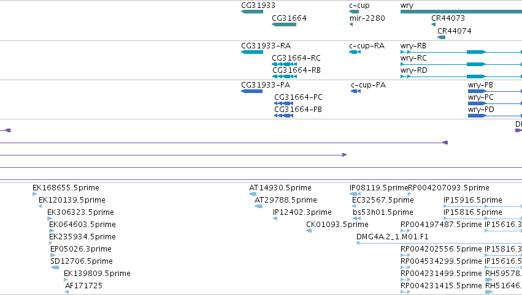Select the wry-RD transcript label
This screenshot has width=522, height=295.
(414, 70)
